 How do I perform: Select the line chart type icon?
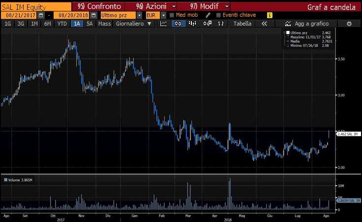click(x=164, y=24)
